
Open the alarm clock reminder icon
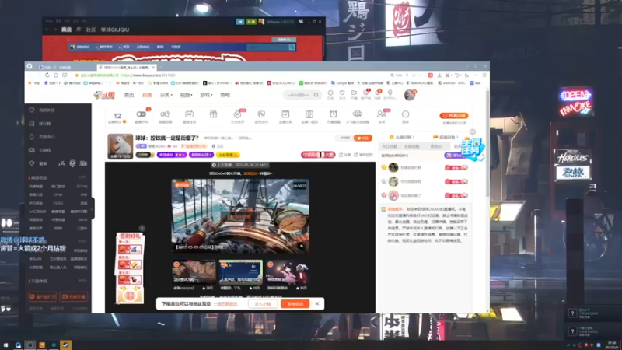[x=334, y=114]
